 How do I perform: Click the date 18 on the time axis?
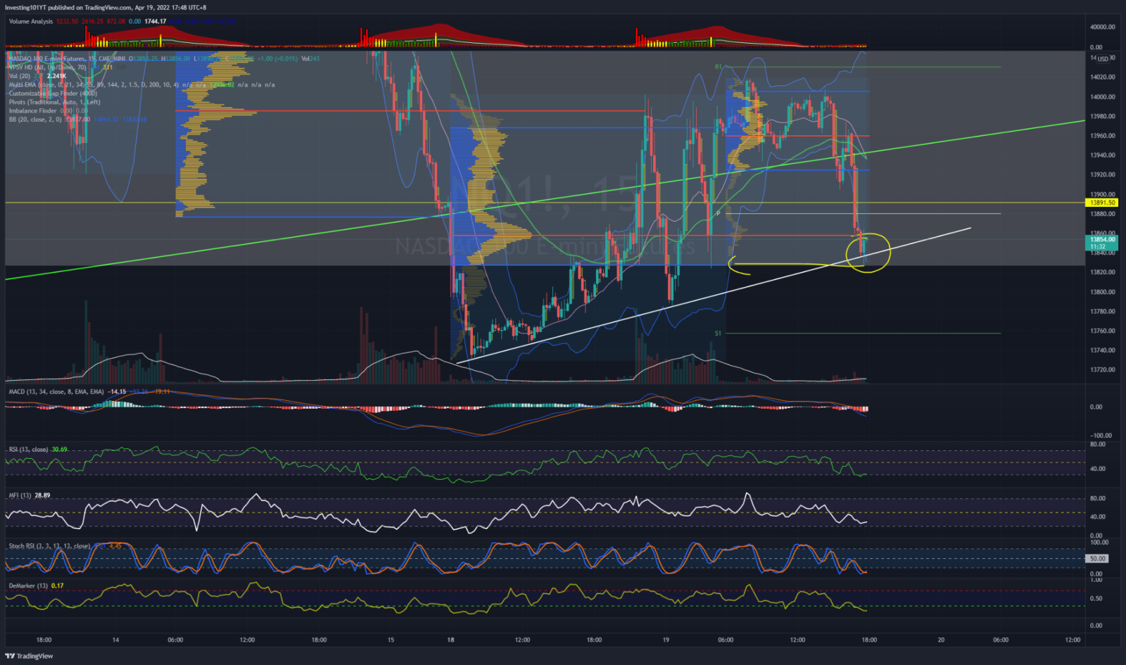tap(450, 640)
